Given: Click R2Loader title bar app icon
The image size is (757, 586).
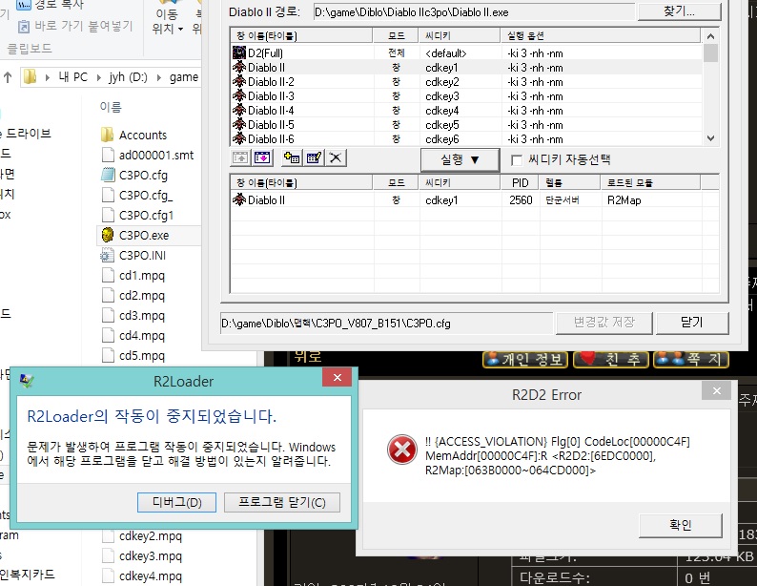Looking at the screenshot, I should (x=27, y=381).
